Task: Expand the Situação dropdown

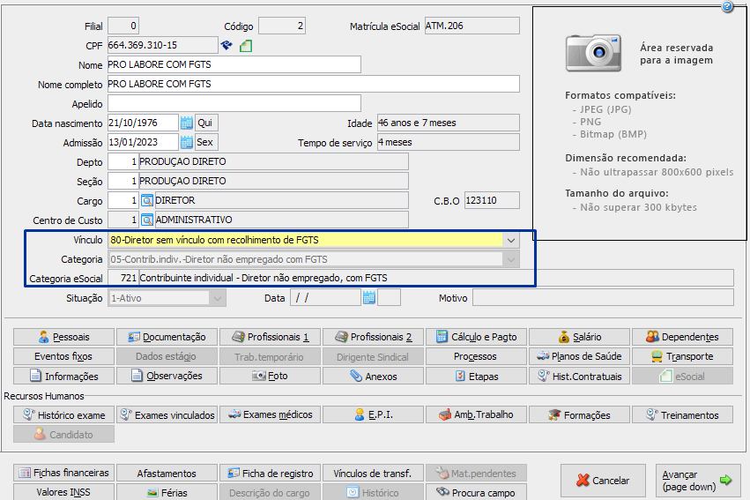Action: (218, 299)
